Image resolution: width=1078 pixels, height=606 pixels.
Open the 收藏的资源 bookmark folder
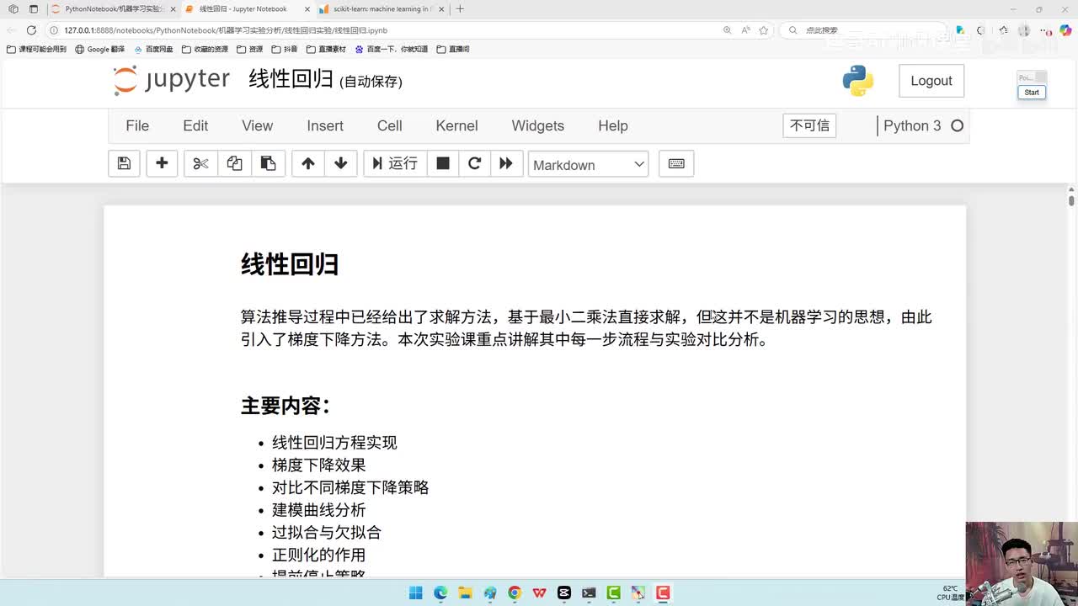[x=205, y=49]
